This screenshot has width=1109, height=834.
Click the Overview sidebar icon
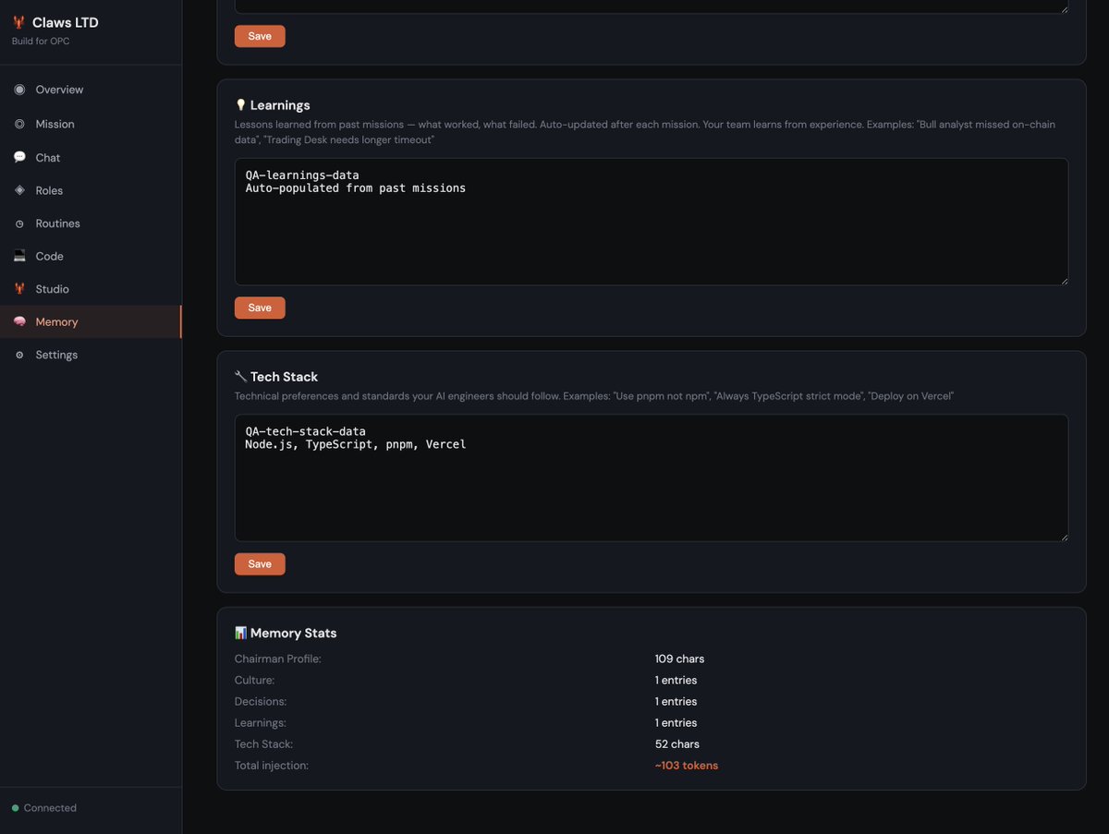click(x=19, y=90)
